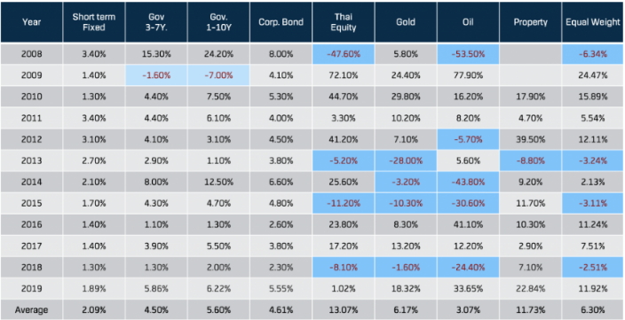Click the -47.60% Thai Equity cell
The image size is (625, 320).
[344, 54]
